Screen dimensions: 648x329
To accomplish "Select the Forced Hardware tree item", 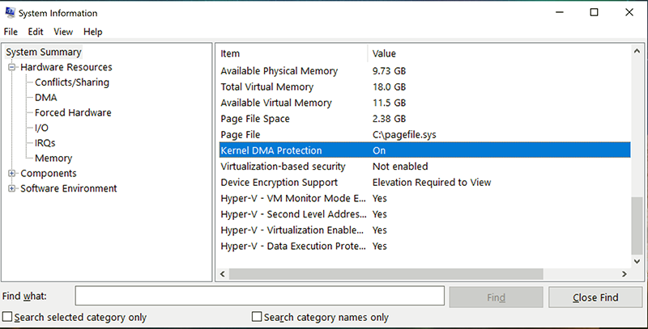I will [x=73, y=112].
